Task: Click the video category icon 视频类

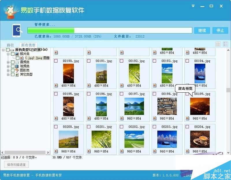Action: 17,66
